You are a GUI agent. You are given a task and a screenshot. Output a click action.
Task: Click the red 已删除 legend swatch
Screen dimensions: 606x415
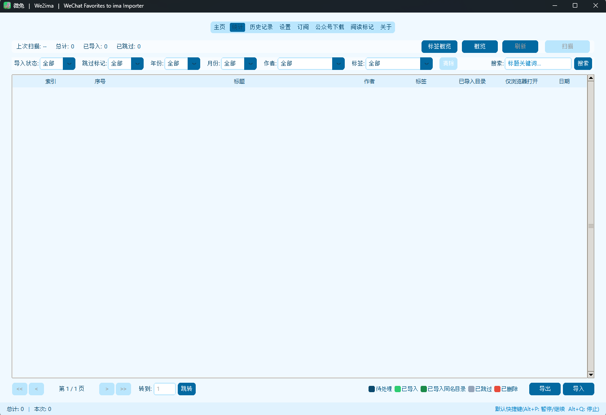pyautogui.click(x=497, y=389)
